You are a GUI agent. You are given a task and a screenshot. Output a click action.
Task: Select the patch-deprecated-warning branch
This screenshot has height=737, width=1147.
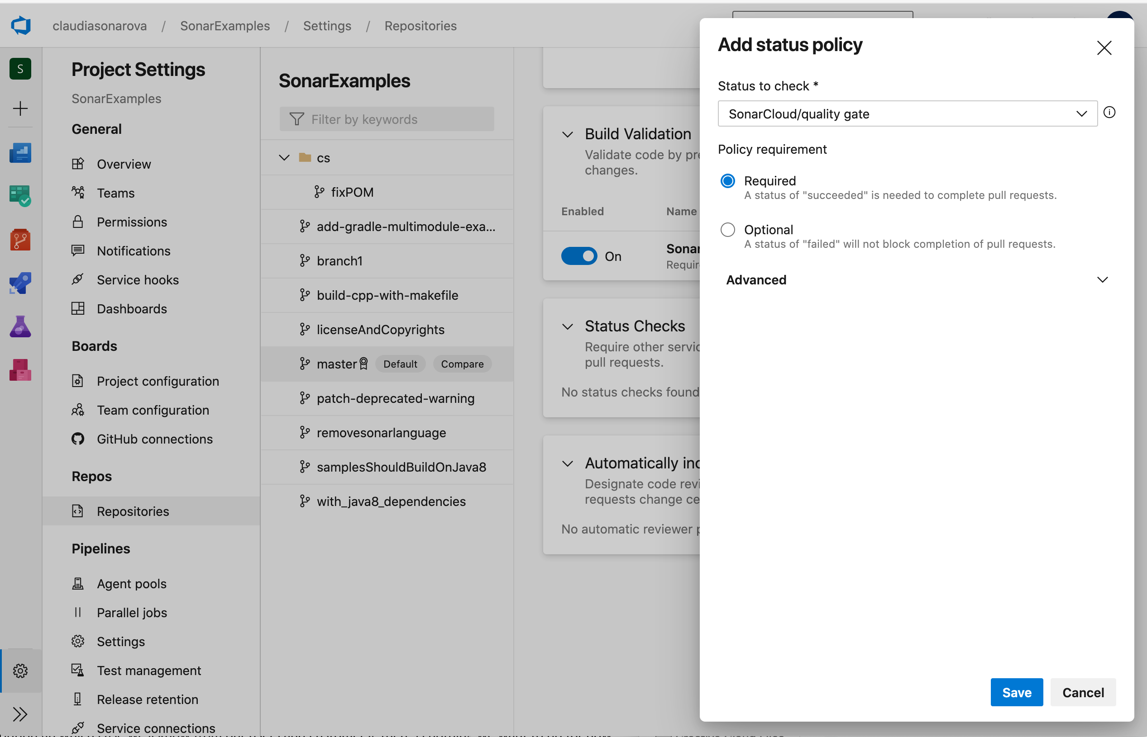point(387,398)
